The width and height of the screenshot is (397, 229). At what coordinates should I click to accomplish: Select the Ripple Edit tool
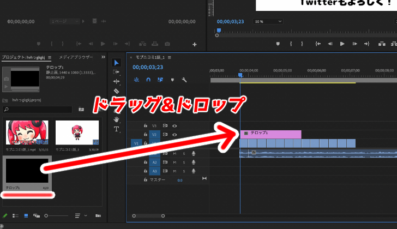click(x=116, y=81)
